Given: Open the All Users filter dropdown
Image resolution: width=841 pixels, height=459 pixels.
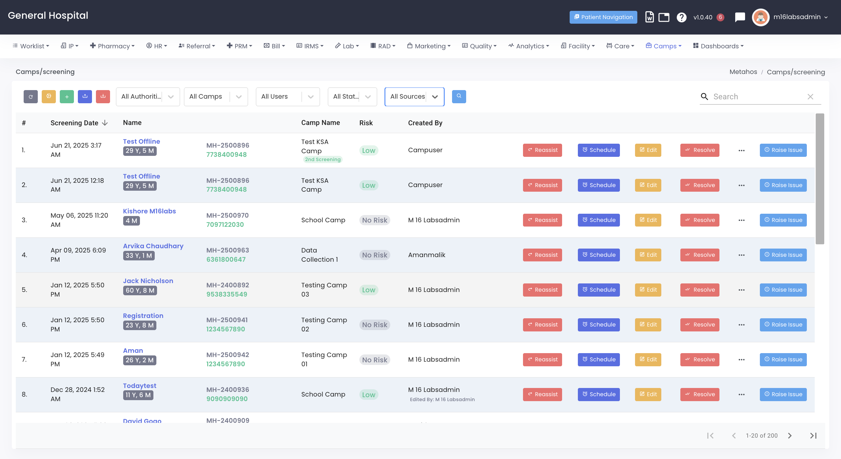Looking at the screenshot, I should (287, 97).
